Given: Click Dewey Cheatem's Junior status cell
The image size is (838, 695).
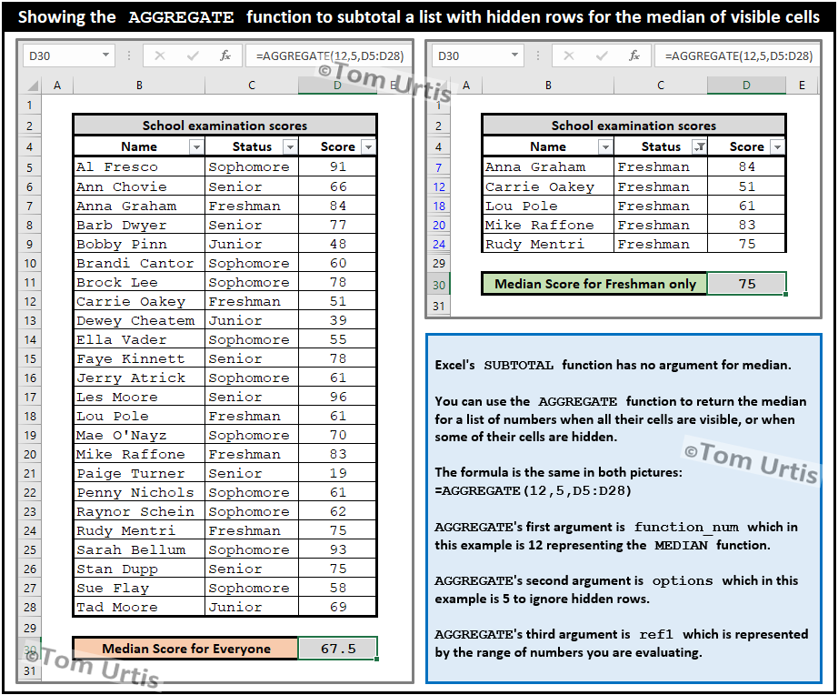Looking at the screenshot, I should [x=251, y=320].
